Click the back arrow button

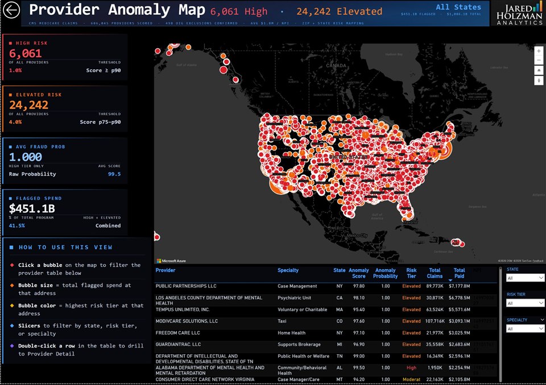click(x=11, y=10)
